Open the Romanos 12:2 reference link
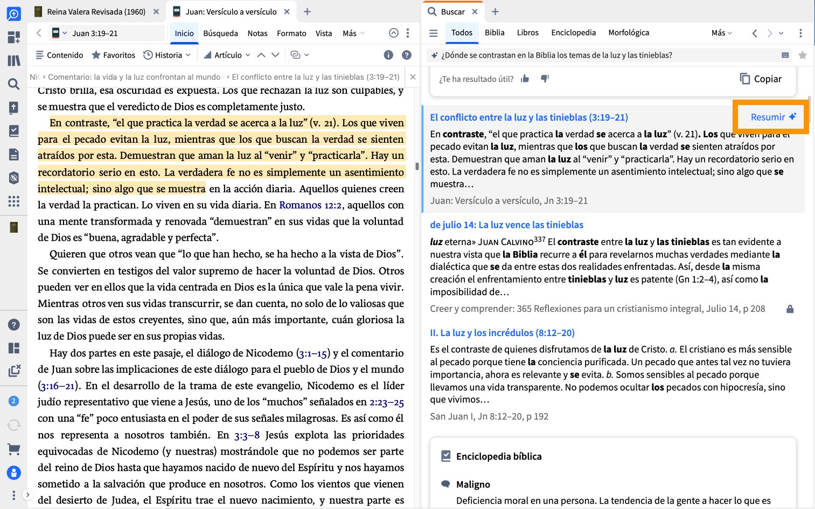This screenshot has width=815, height=509. [x=310, y=205]
